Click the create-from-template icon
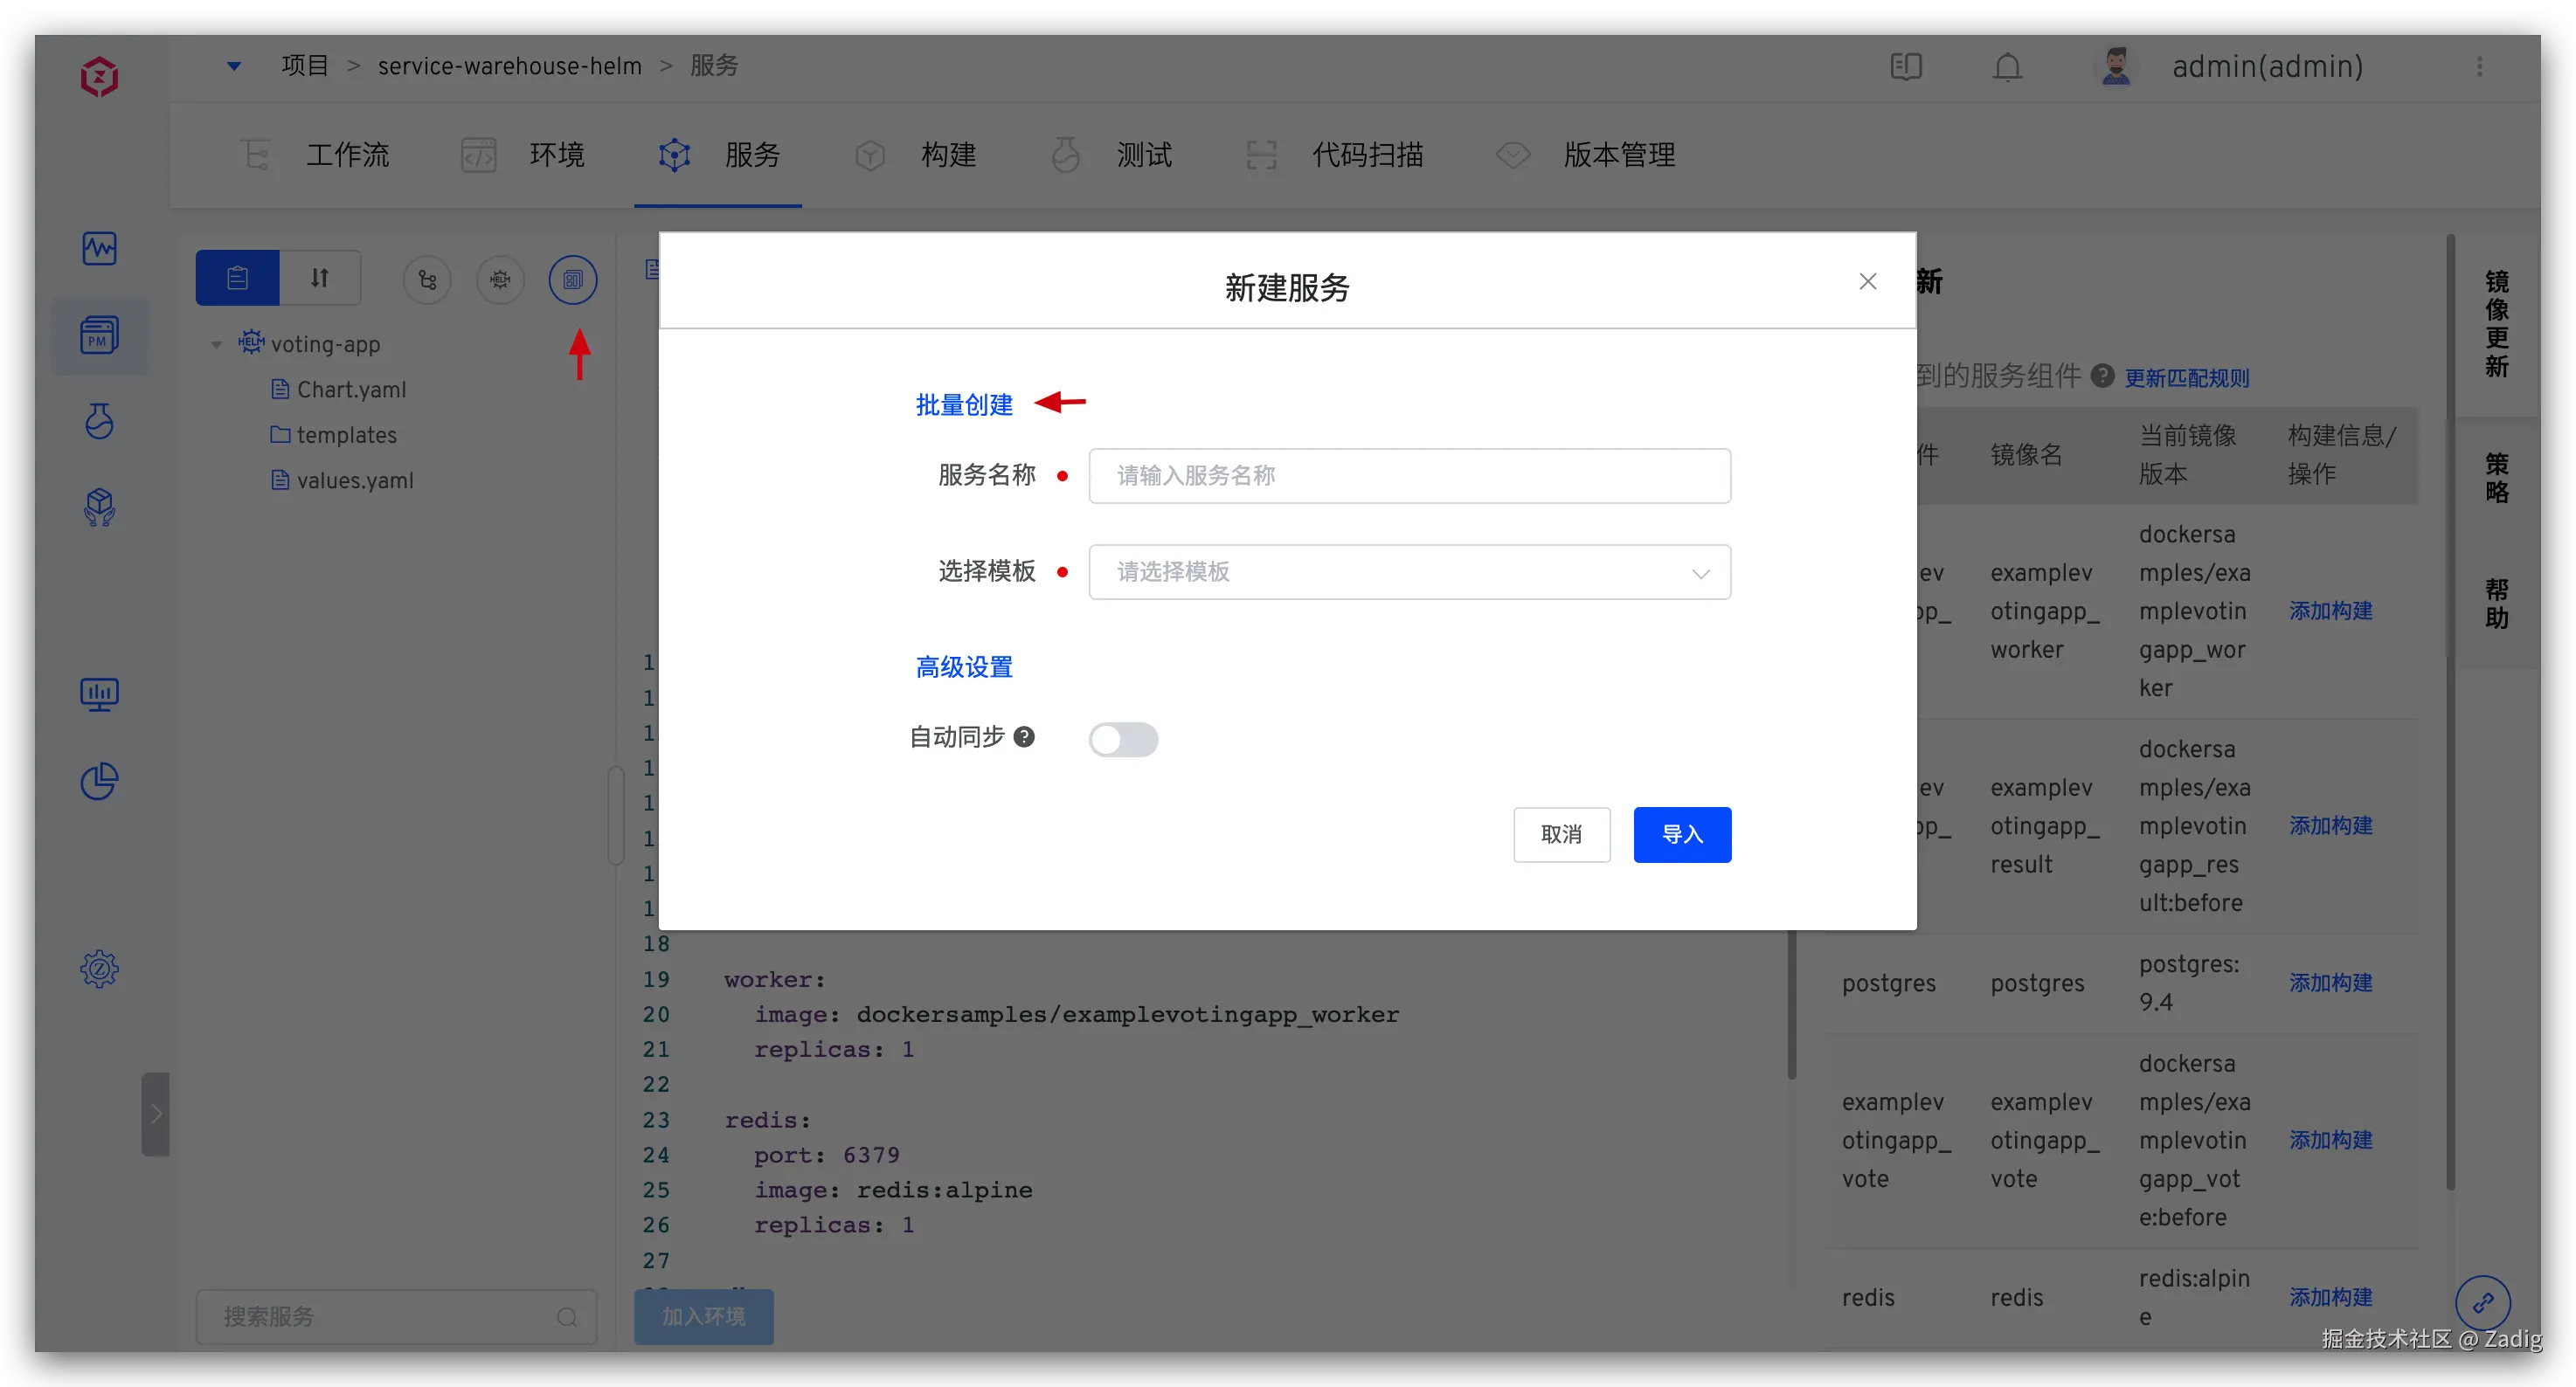This screenshot has width=2576, height=1387. click(572, 279)
